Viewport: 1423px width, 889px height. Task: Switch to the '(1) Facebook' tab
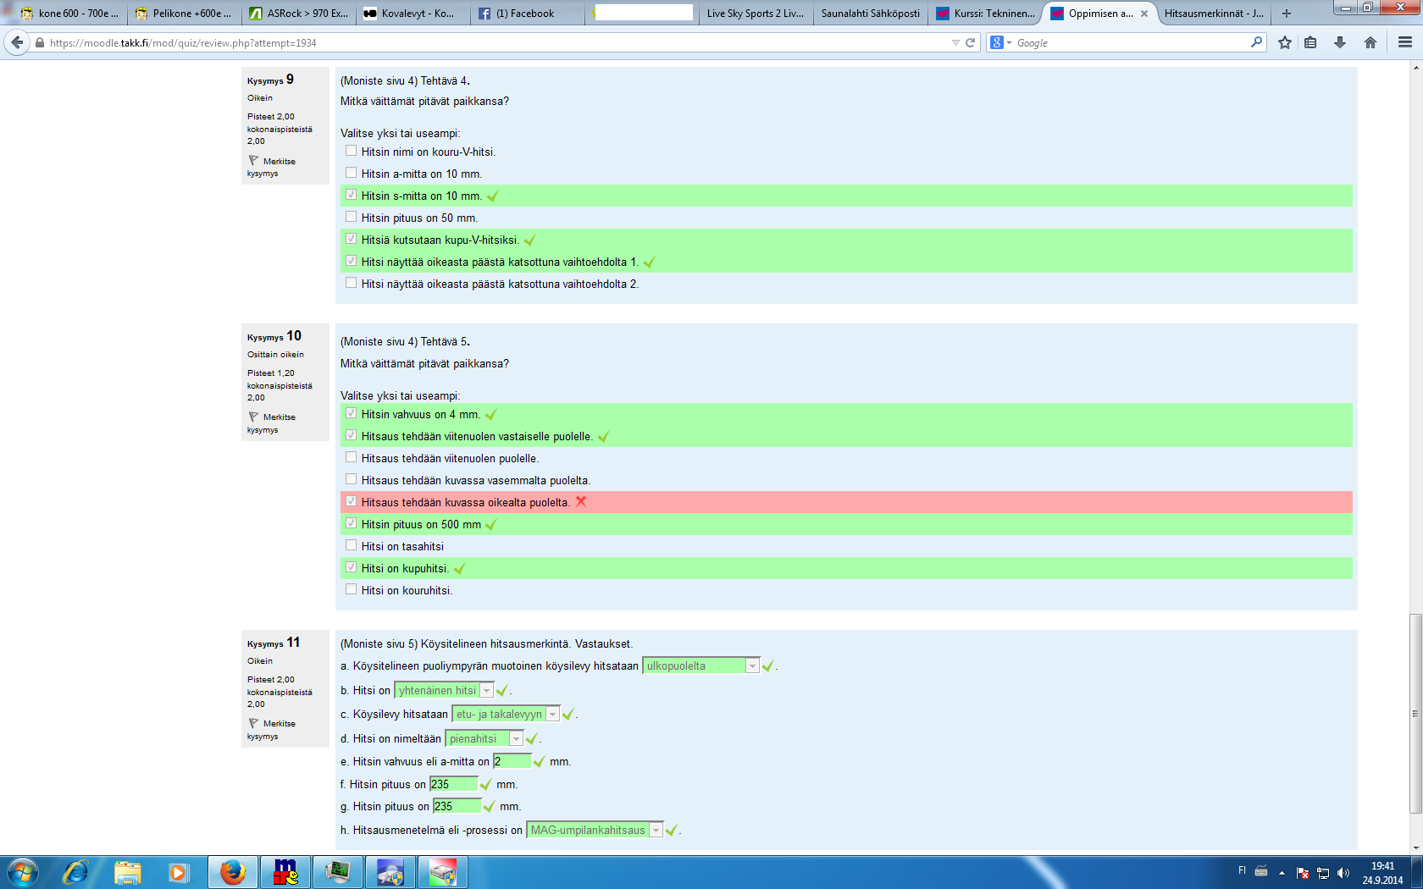tap(525, 14)
